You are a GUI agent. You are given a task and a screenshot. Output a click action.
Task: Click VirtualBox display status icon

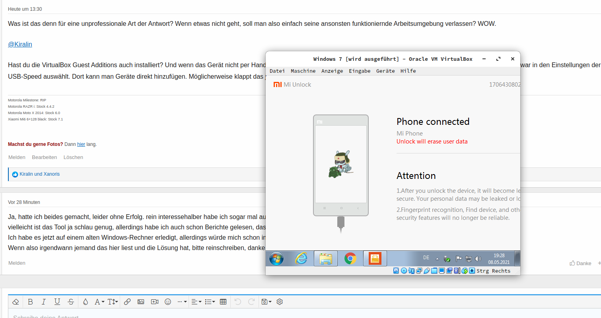442,271
